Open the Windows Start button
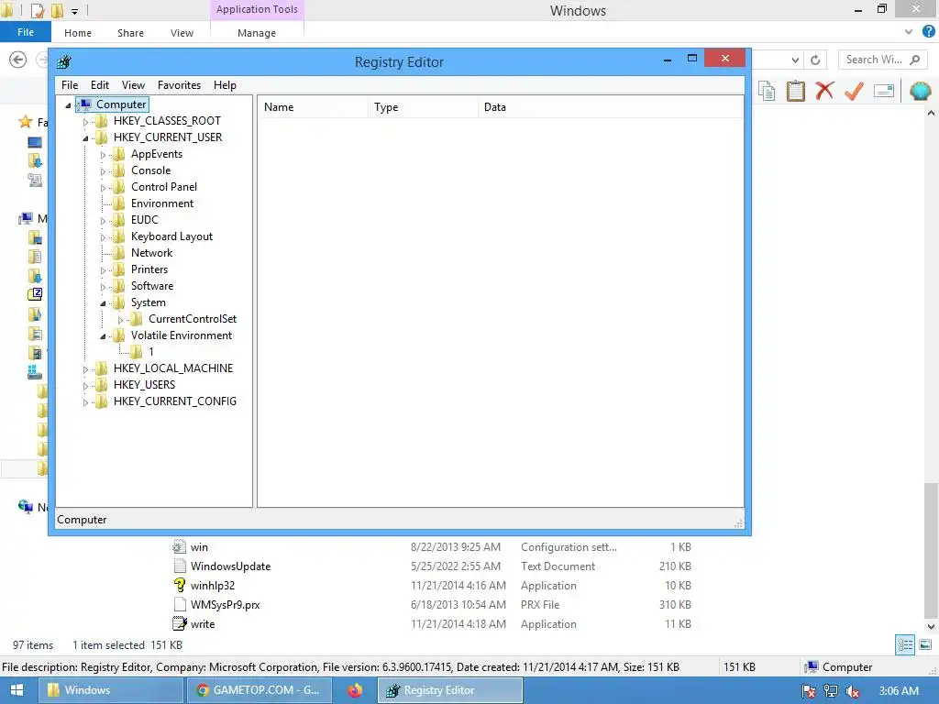939x704 pixels. pos(17,690)
